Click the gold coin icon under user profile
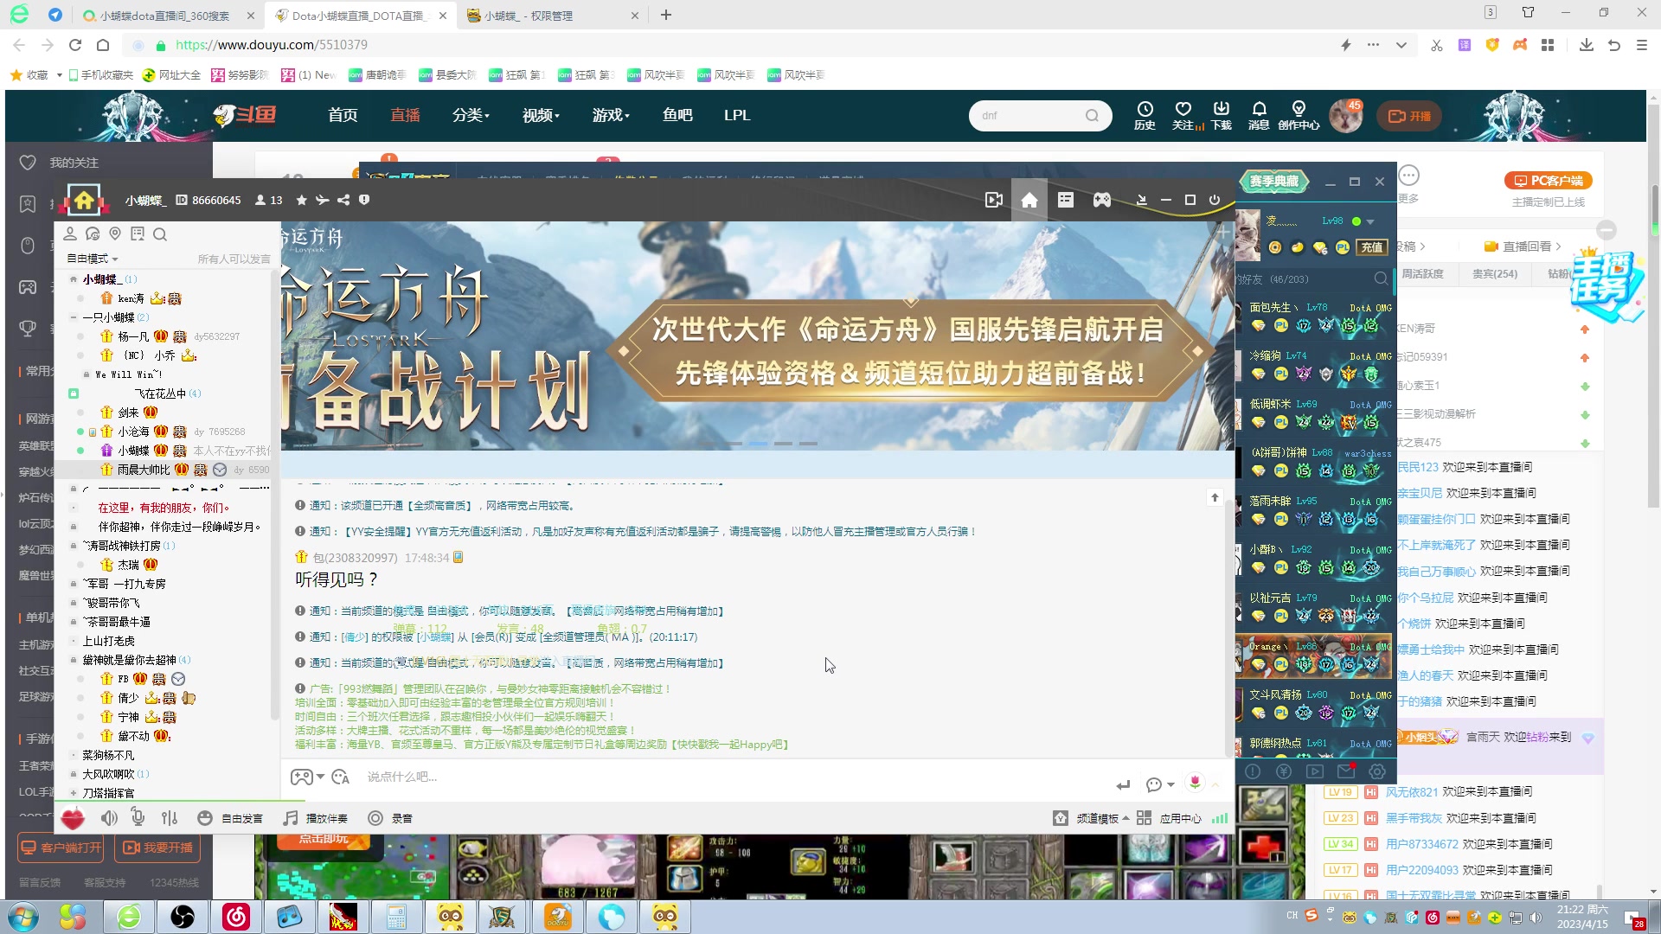The height and width of the screenshot is (934, 1661). point(1274,247)
